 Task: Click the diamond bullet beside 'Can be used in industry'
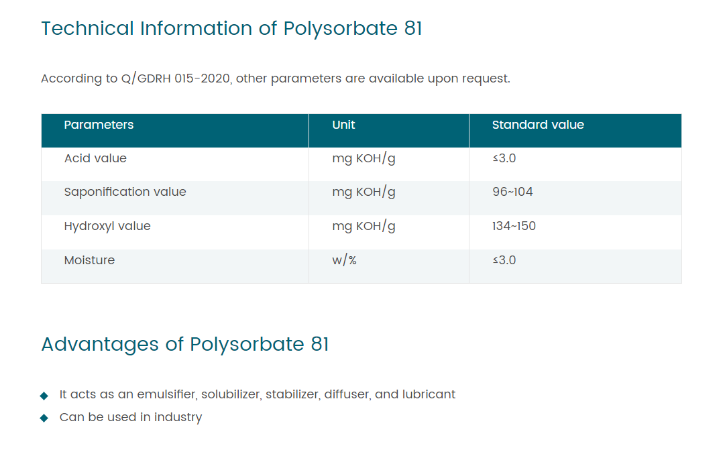click(44, 418)
